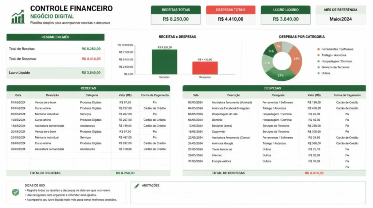
Task: Select the Outros legend dot
Action: click(318, 73)
